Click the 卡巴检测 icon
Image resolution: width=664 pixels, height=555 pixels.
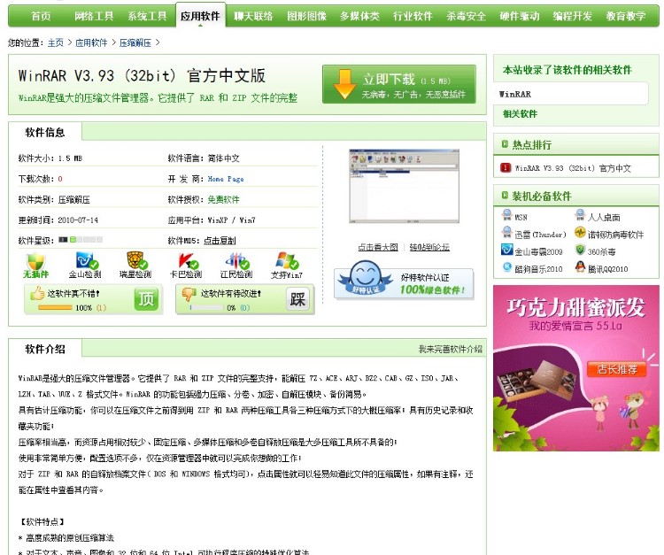click(x=187, y=261)
